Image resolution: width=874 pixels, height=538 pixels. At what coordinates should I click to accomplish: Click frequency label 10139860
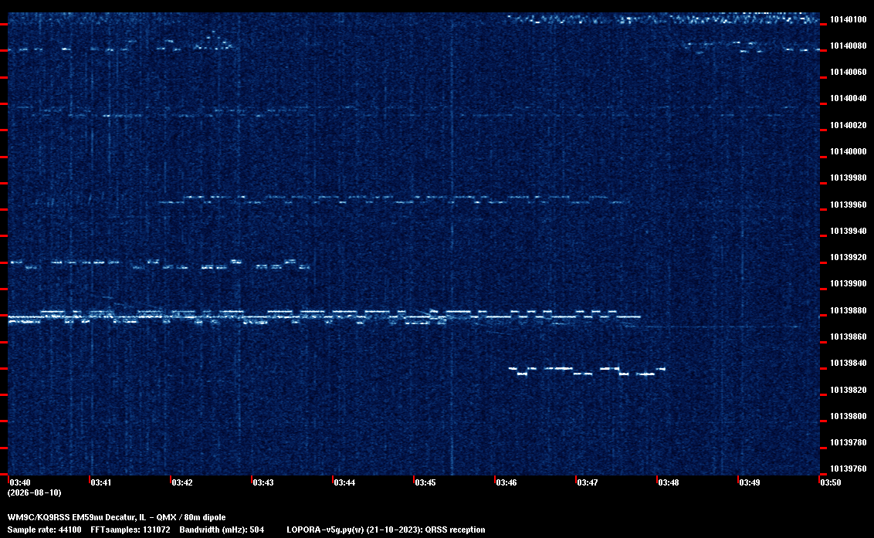pyautogui.click(x=849, y=337)
